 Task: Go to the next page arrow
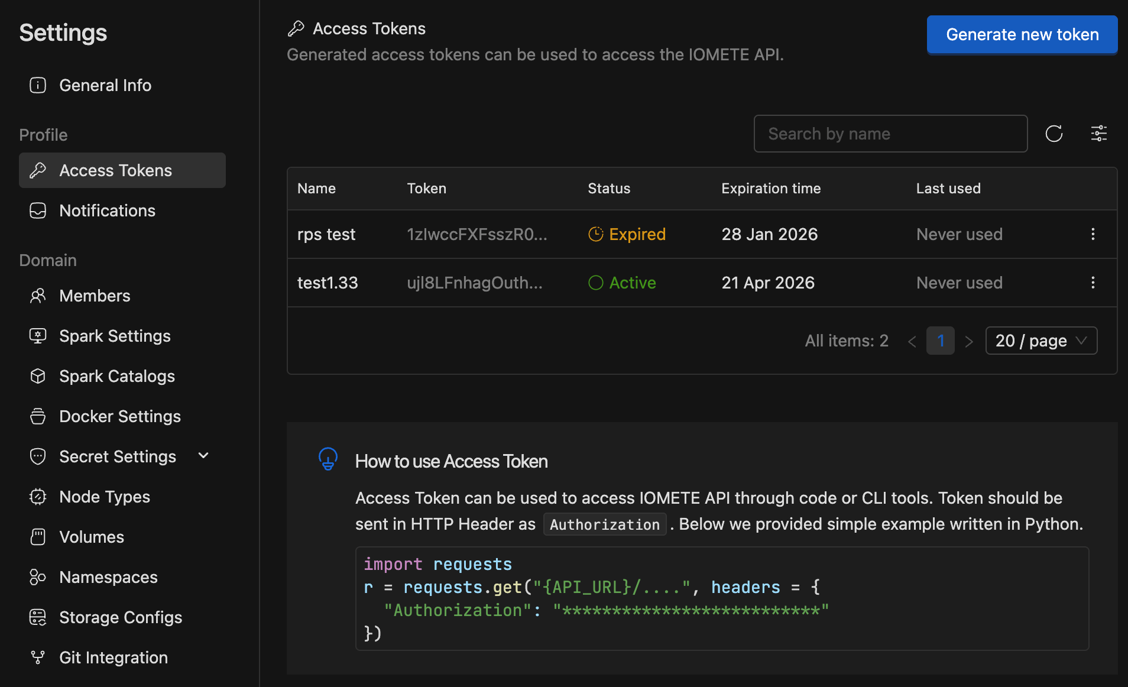coord(968,341)
